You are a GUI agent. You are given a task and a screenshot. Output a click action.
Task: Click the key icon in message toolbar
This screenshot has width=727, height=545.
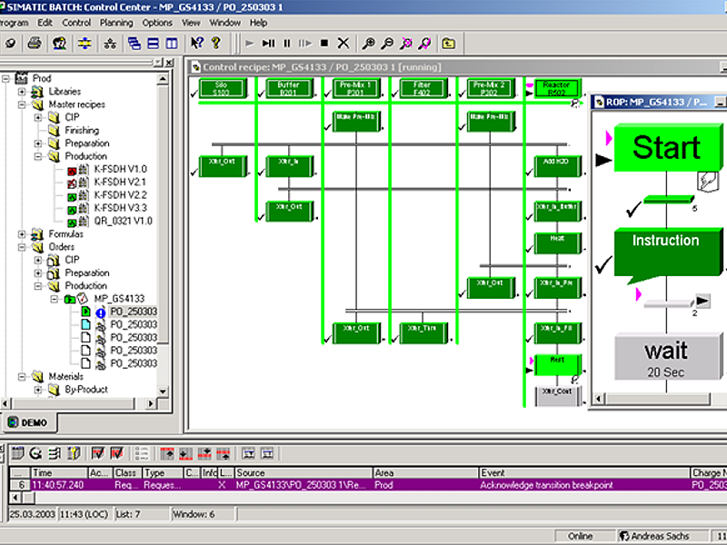click(74, 453)
